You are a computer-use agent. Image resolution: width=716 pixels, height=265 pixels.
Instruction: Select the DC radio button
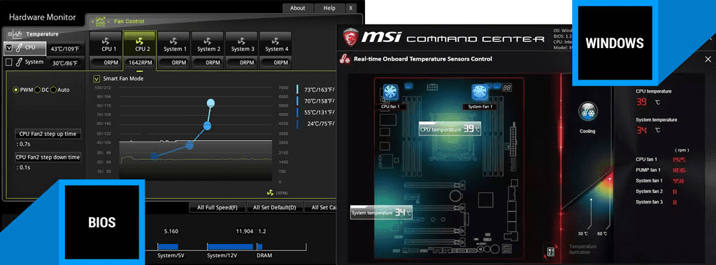(x=38, y=90)
